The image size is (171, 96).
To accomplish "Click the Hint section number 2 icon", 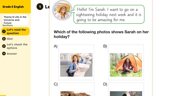I will point(4,39).
